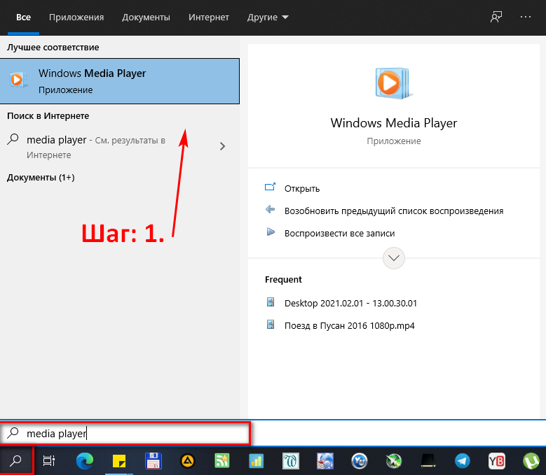Open the green RSS star taskbar icon

(222, 461)
